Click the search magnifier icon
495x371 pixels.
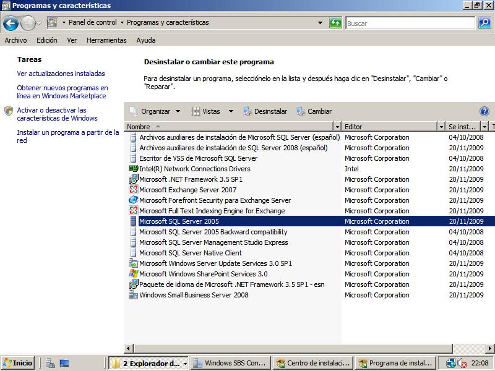(484, 23)
